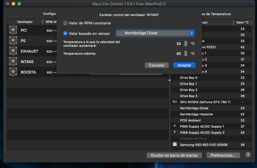Click the BOOSTA fan icon
Image resolution: width=257 pixels, height=168 pixels.
pyautogui.click(x=13, y=72)
